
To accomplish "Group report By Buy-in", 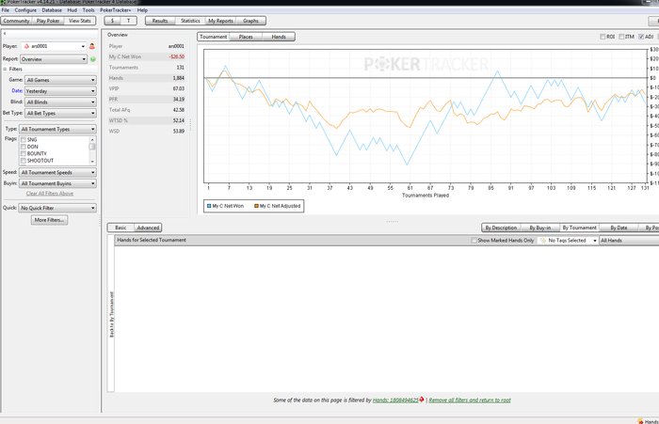I will [540, 228].
